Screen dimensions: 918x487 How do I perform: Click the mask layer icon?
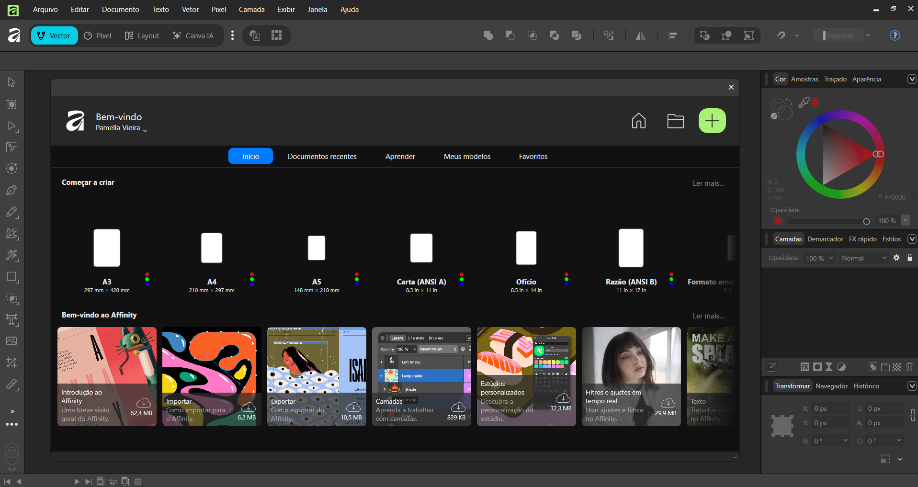coord(817,367)
